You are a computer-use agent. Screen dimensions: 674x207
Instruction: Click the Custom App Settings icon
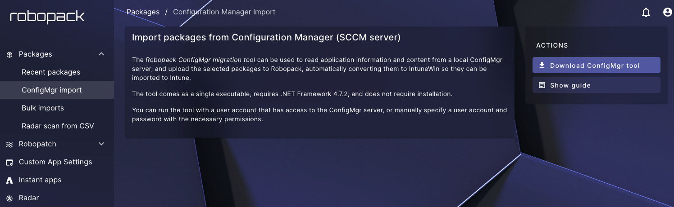click(9, 162)
